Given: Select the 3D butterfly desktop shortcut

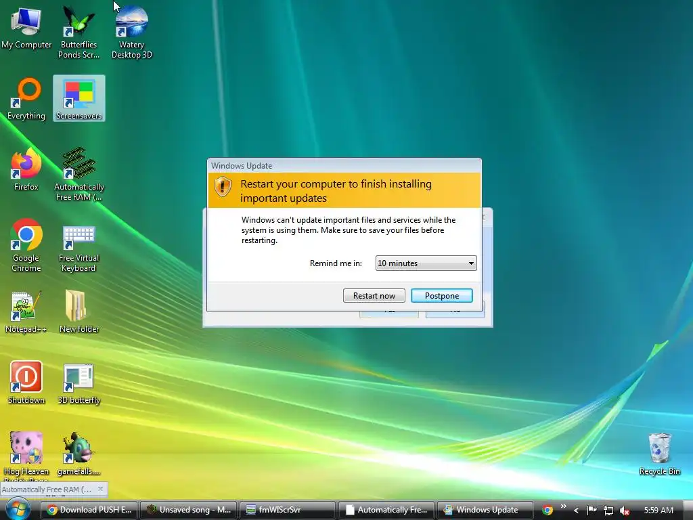Looking at the screenshot, I should (79, 383).
